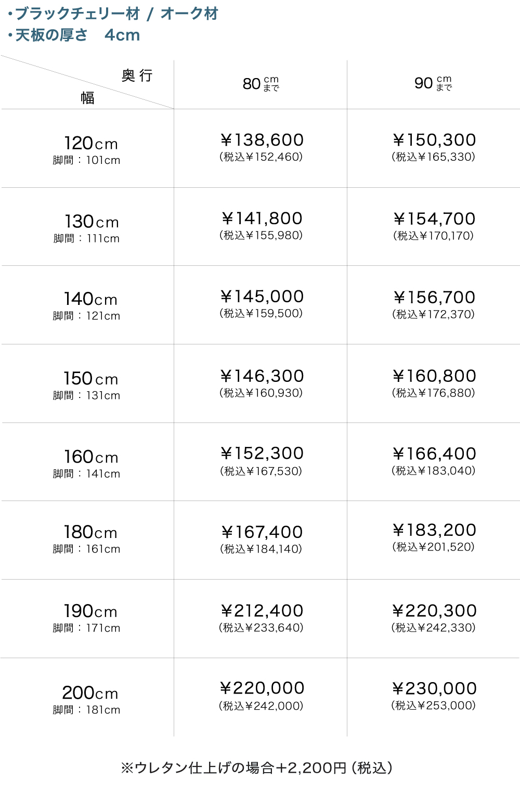Image resolution: width=520 pixels, height=795 pixels.
Task: Click the ¥230,000 price cell
Action: [x=434, y=689]
